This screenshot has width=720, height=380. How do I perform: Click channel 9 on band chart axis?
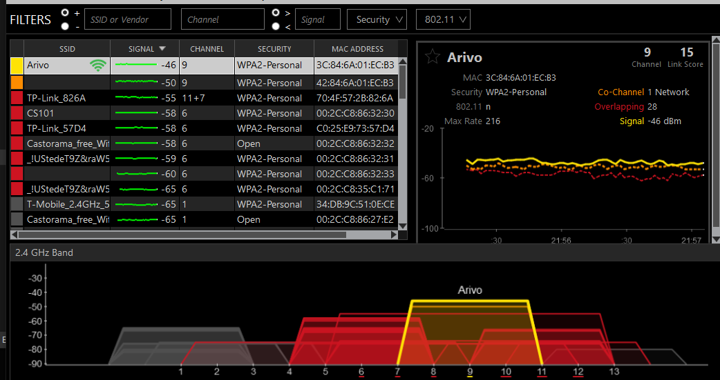[470, 372]
